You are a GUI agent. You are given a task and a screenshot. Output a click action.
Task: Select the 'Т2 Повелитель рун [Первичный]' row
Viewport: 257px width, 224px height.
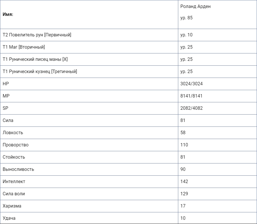tap(128, 35)
